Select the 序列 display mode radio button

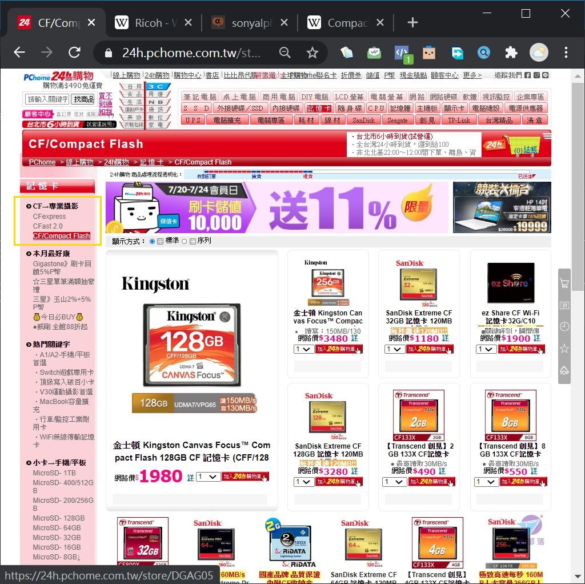click(184, 241)
